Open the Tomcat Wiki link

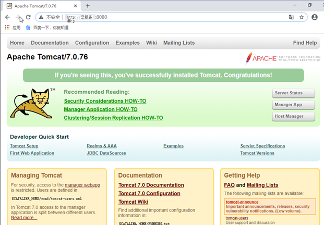pos(133,202)
